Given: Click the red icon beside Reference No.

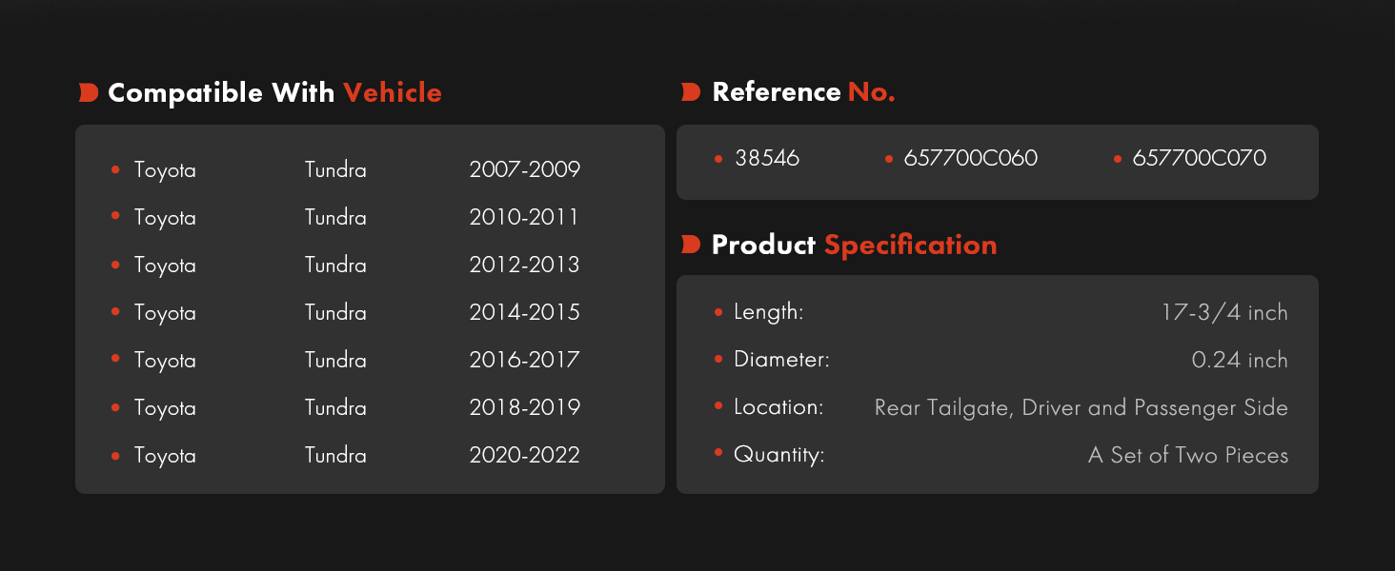Looking at the screenshot, I should [x=691, y=92].
